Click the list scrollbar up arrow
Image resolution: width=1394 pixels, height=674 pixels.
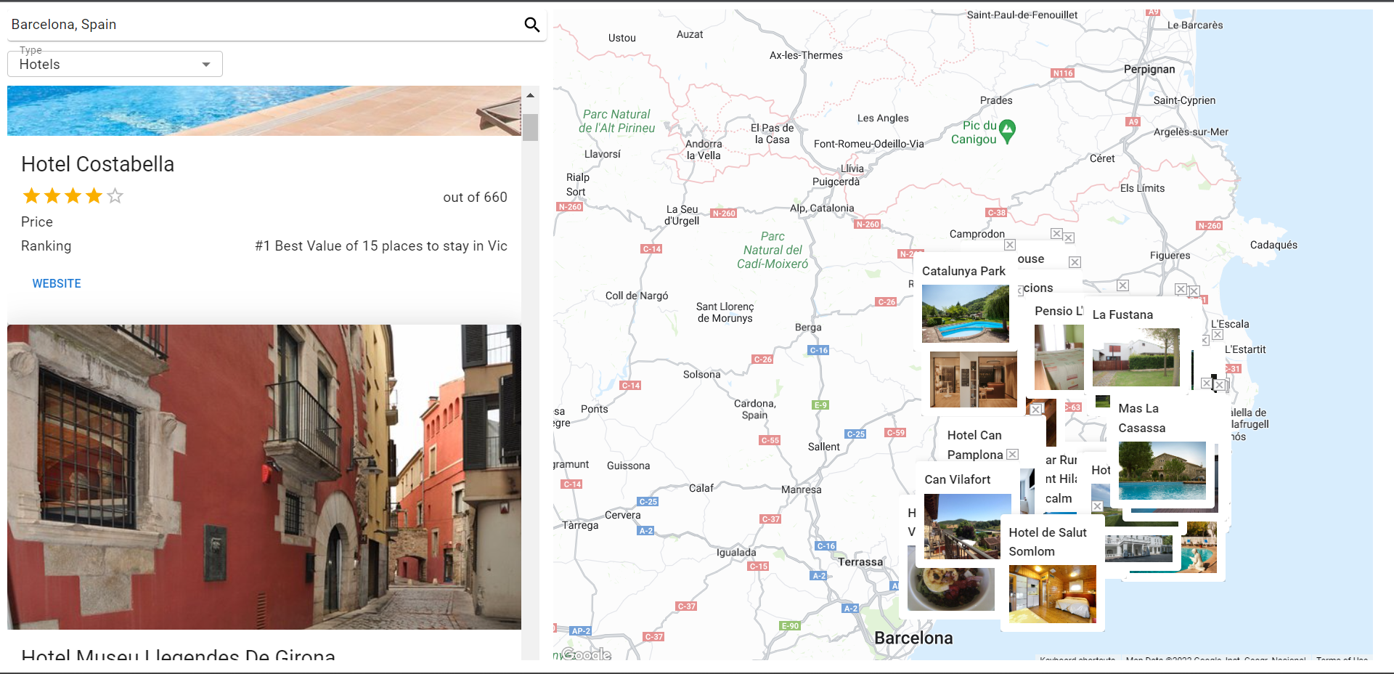pos(531,95)
